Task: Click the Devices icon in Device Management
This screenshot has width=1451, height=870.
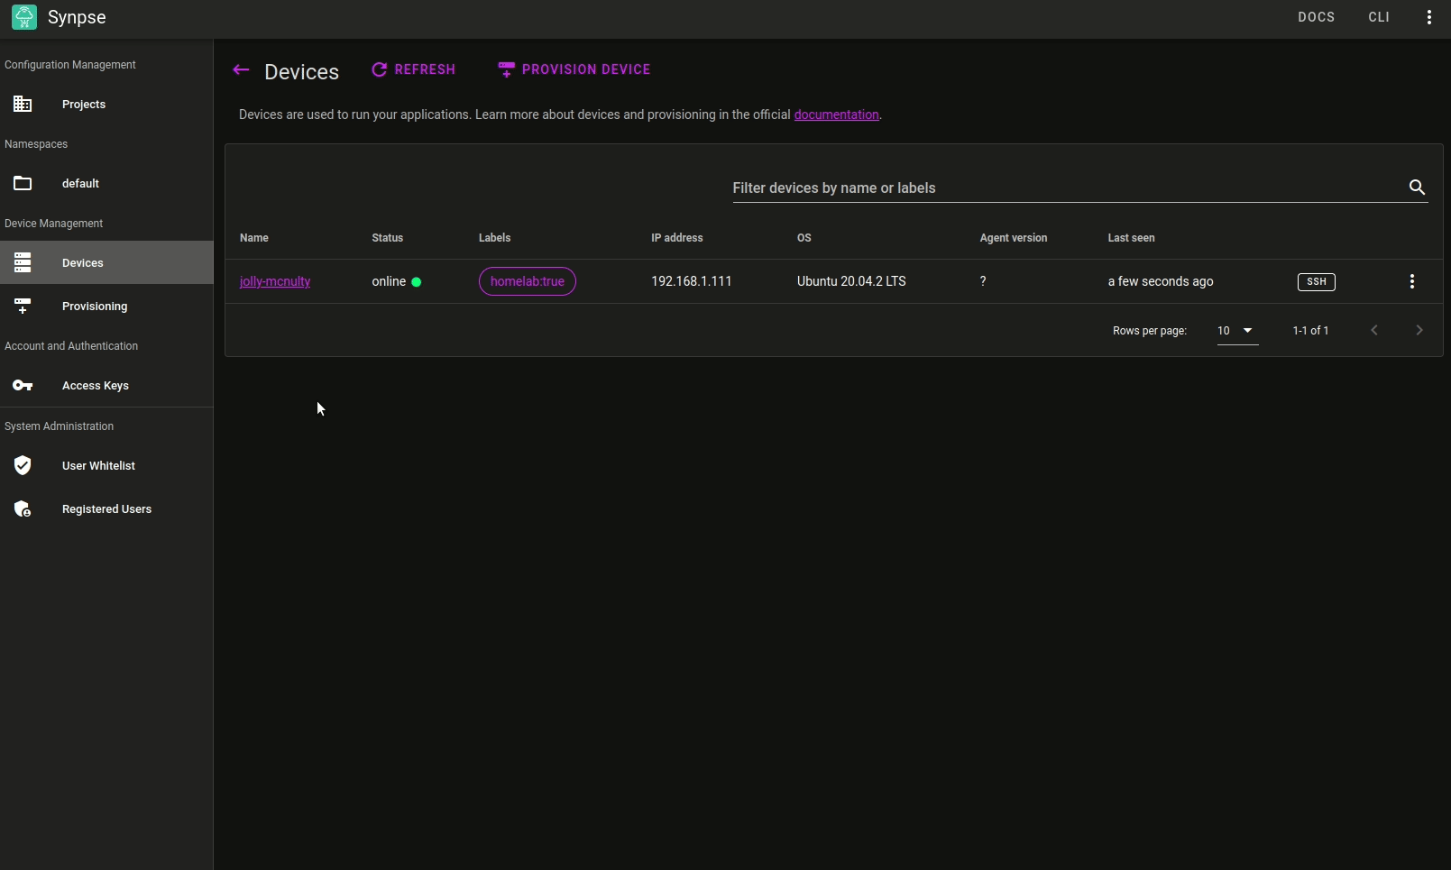Action: [x=23, y=262]
